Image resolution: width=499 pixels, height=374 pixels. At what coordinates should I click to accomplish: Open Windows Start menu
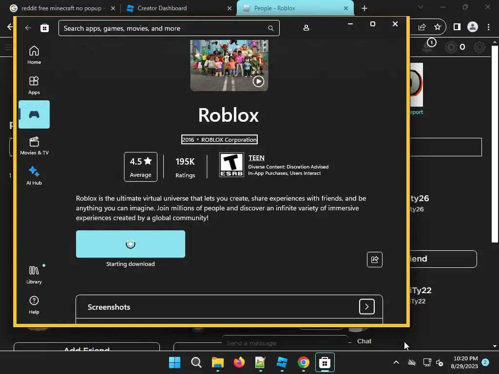[x=175, y=362]
